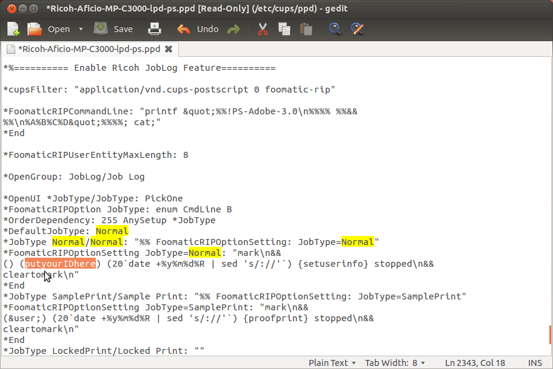Image resolution: width=553 pixels, height=369 pixels.
Task: Open the Tab Width dropdown
Action: (395, 363)
